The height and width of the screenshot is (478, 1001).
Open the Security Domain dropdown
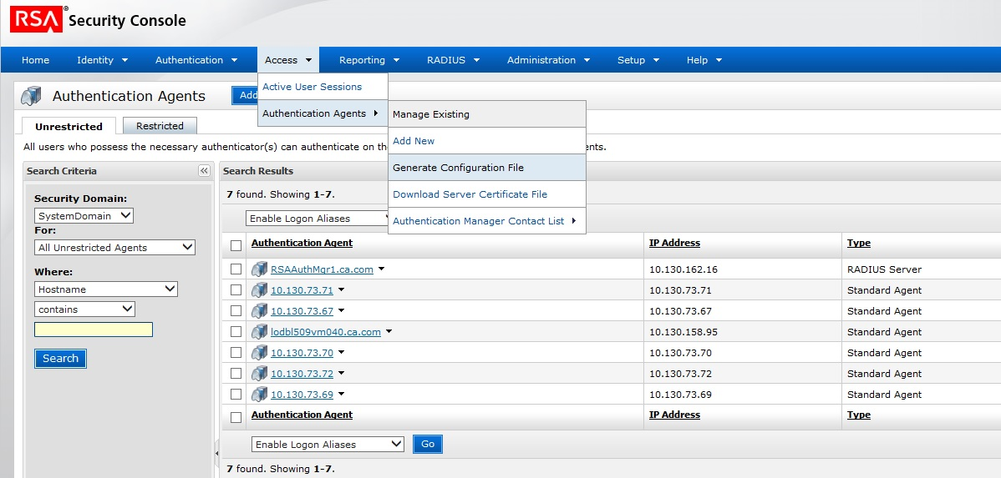click(84, 215)
